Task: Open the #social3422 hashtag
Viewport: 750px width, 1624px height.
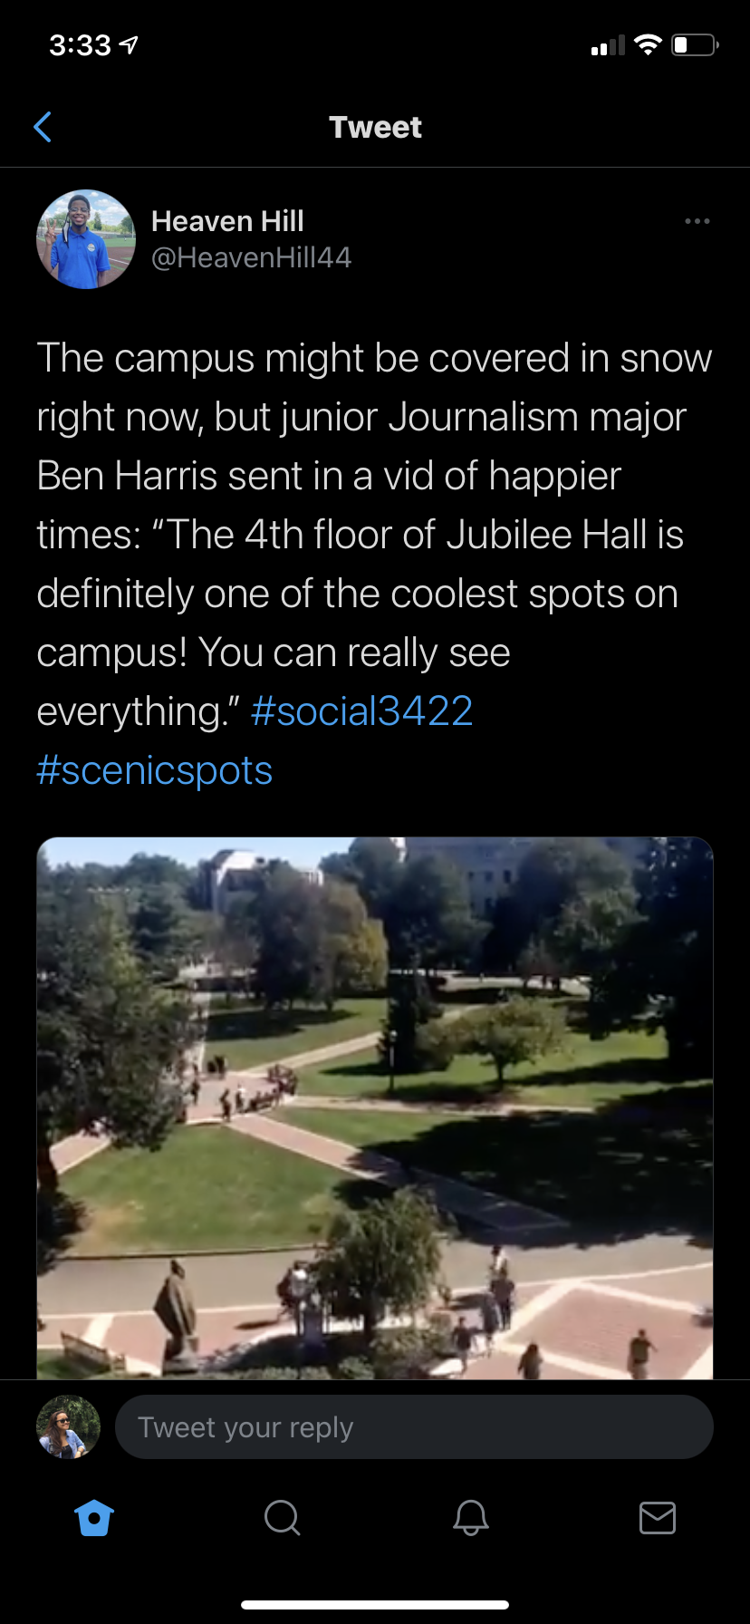Action: tap(361, 711)
